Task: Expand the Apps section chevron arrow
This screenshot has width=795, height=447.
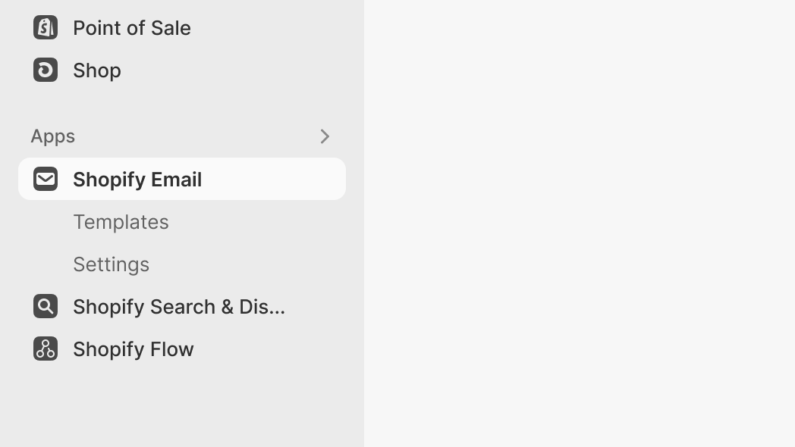Action: click(x=325, y=136)
